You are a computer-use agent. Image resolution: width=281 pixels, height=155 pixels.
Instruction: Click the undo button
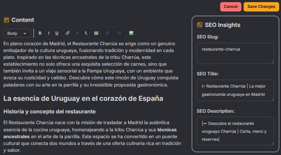(x=107, y=33)
